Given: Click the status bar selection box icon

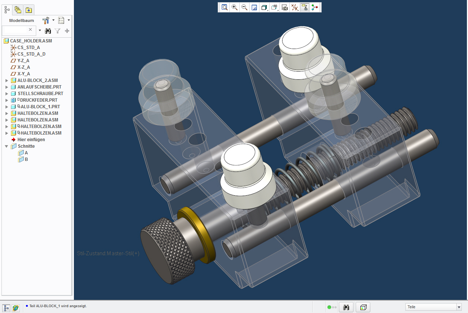Looking at the screenshot, I should pos(363,308).
